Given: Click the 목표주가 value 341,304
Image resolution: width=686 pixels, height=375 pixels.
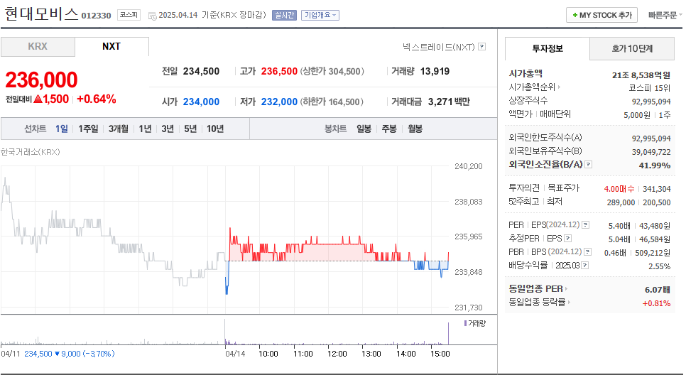Looking at the screenshot, I should 657,189.
